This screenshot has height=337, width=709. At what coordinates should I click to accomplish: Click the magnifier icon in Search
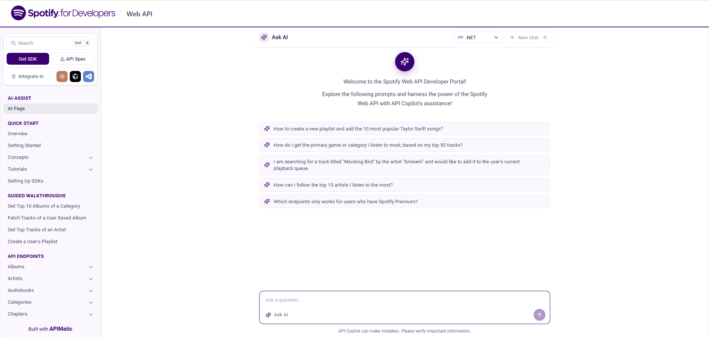pyautogui.click(x=14, y=43)
